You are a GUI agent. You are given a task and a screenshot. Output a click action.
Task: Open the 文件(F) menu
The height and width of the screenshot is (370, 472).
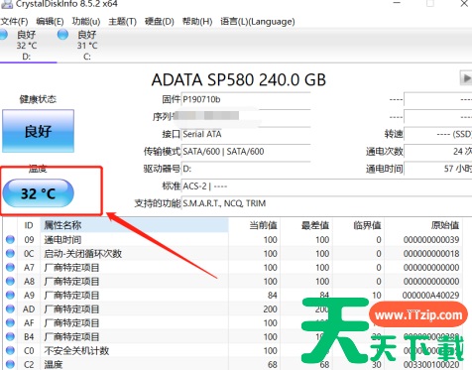coord(14,22)
